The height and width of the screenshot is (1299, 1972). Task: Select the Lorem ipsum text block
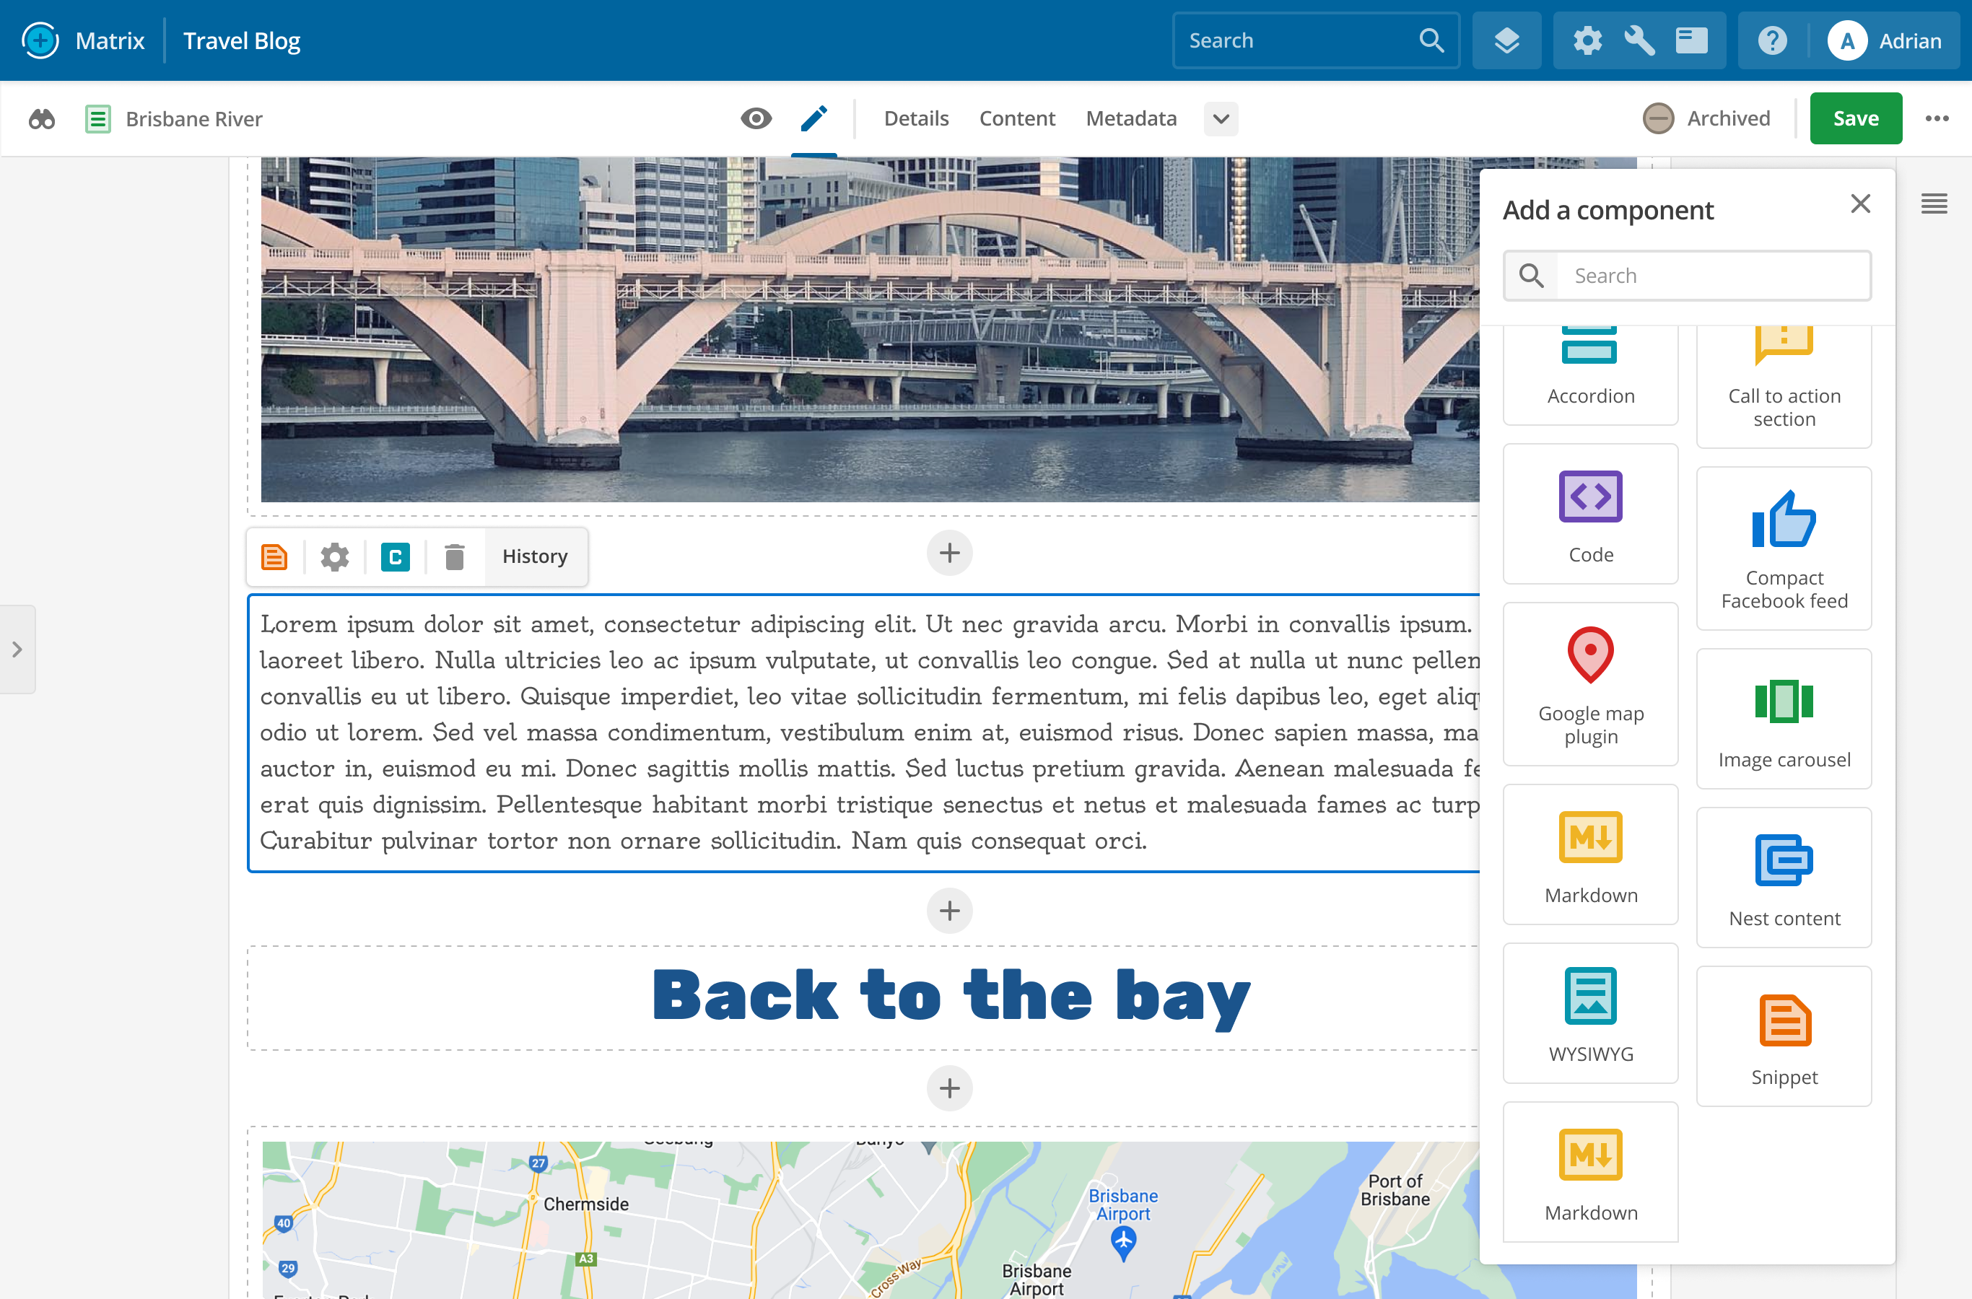pyautogui.click(x=864, y=732)
